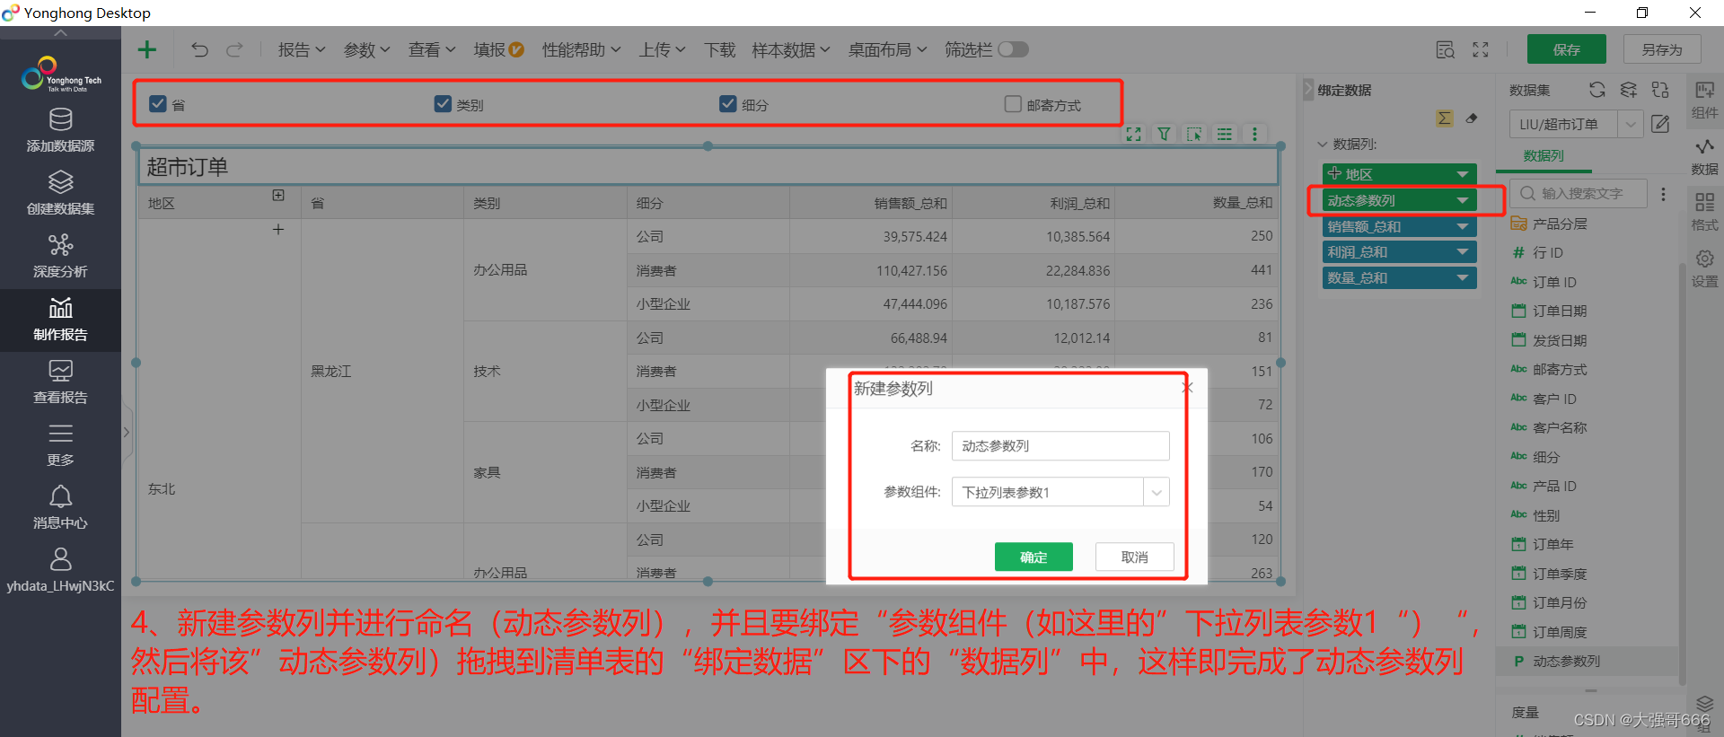Click the table maximize icon above the table
This screenshot has height=737, width=1724.
click(1134, 134)
